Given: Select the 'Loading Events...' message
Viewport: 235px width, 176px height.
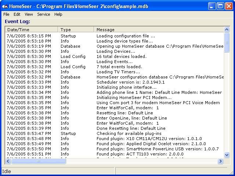Looking at the screenshot, I should click(115, 62).
